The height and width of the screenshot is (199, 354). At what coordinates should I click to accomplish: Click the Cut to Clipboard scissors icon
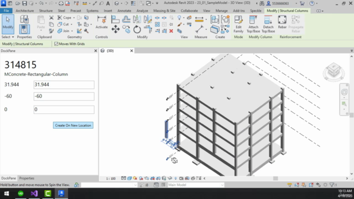coord(51,18)
